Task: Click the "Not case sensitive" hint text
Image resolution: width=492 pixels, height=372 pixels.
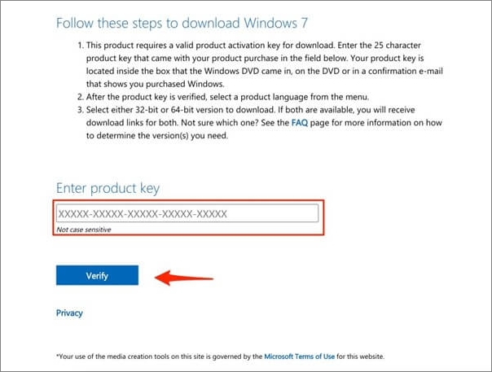Action: [x=84, y=230]
